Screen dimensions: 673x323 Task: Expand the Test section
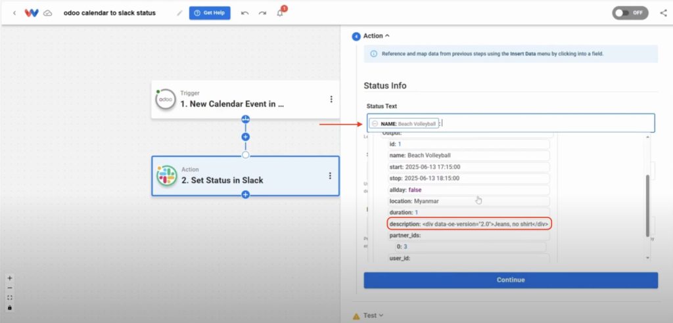point(373,316)
